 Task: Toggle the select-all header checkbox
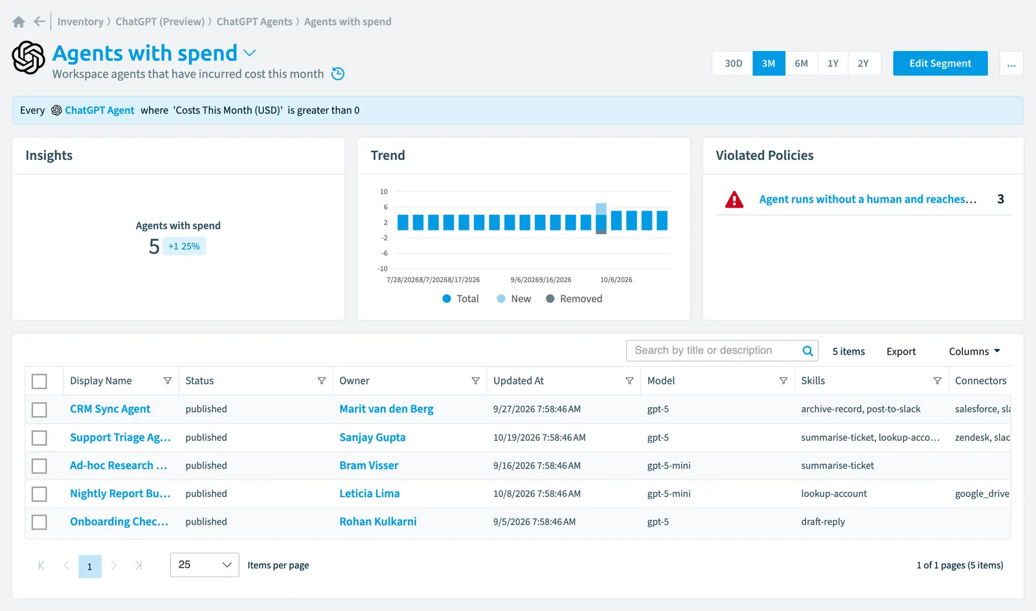point(39,381)
